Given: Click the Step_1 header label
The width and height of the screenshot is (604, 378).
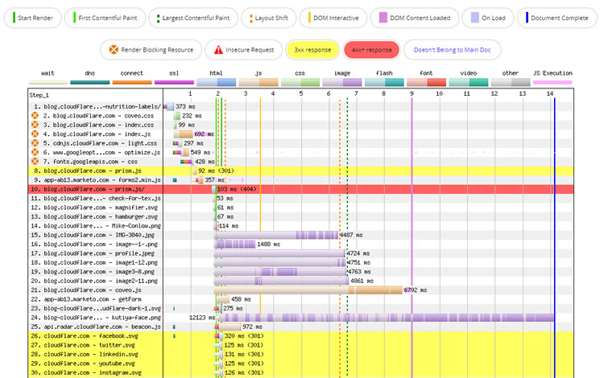Looking at the screenshot, I should 39,95.
